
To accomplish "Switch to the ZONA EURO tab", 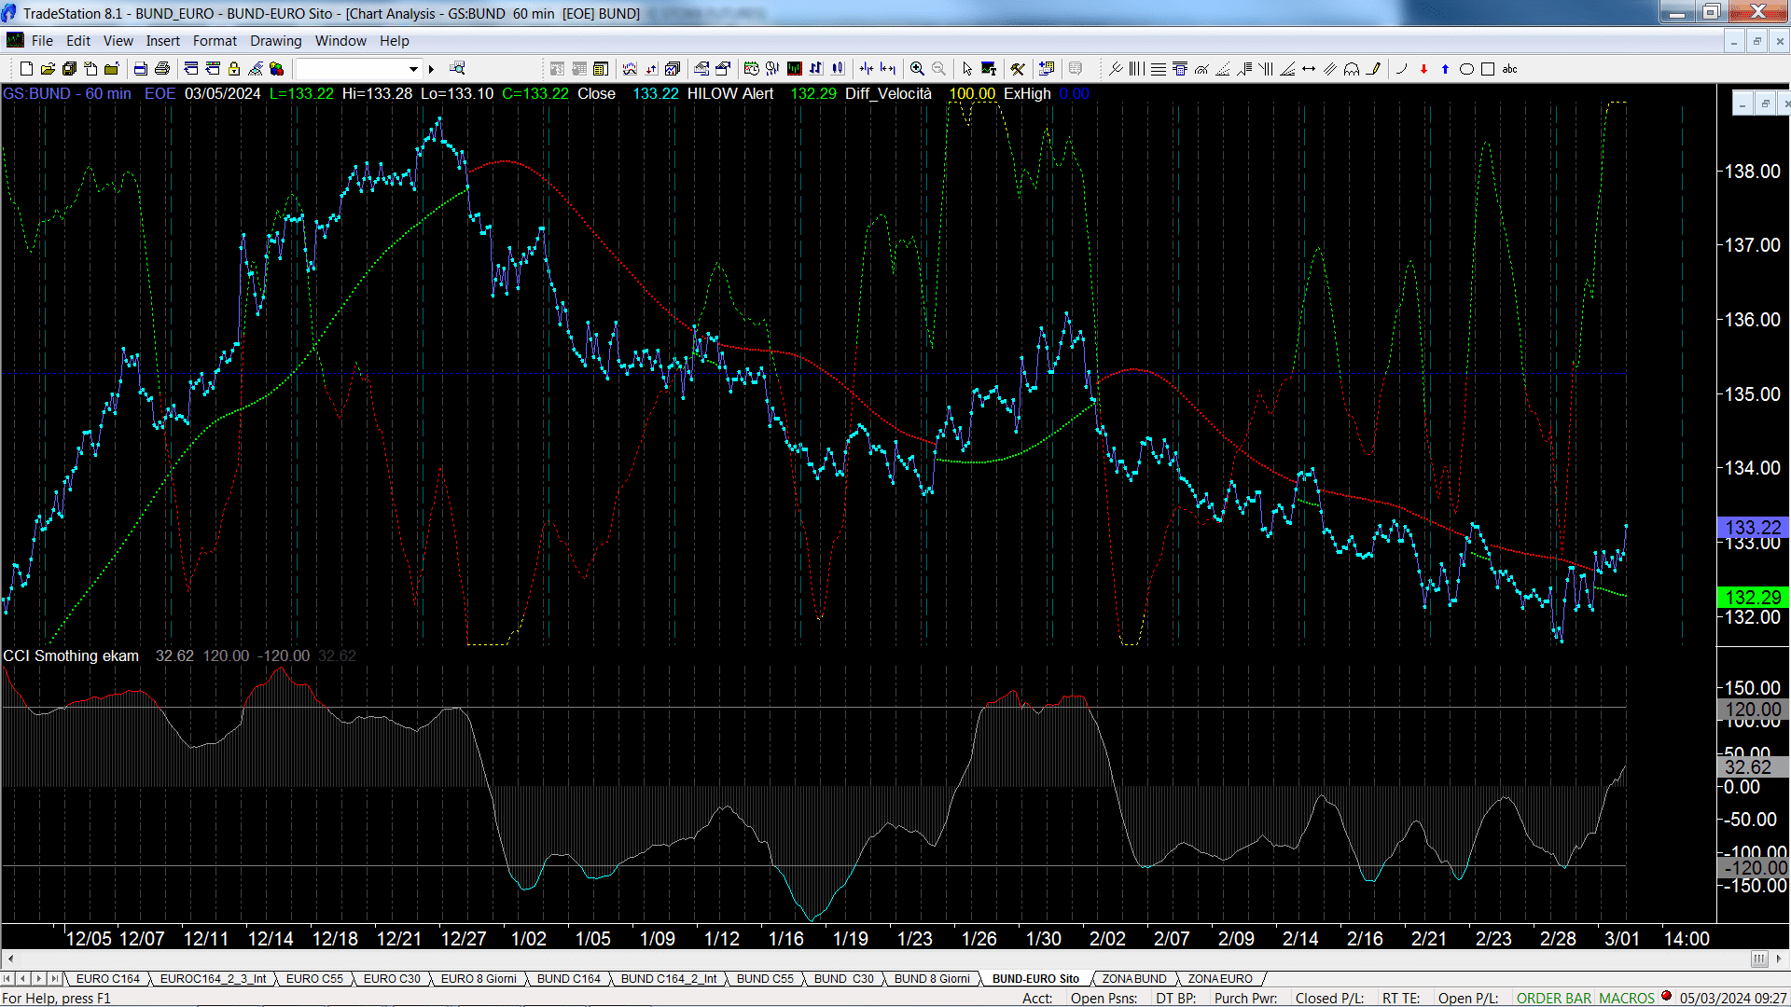I will [1220, 978].
